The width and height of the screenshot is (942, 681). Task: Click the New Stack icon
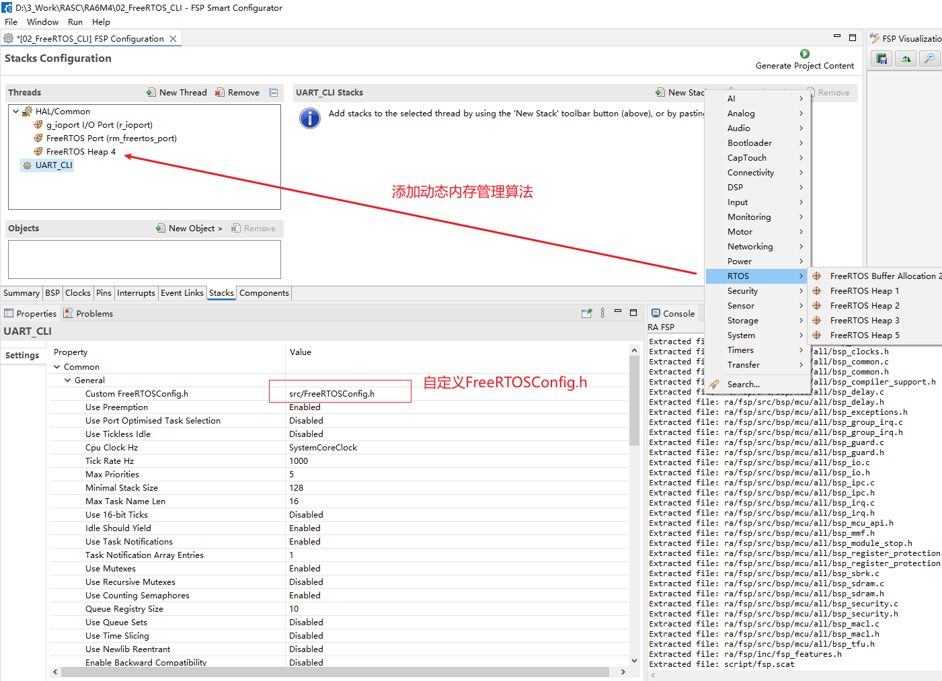point(660,93)
